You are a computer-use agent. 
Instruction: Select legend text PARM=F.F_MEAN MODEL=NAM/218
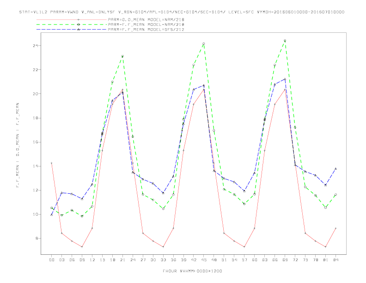[146, 25]
